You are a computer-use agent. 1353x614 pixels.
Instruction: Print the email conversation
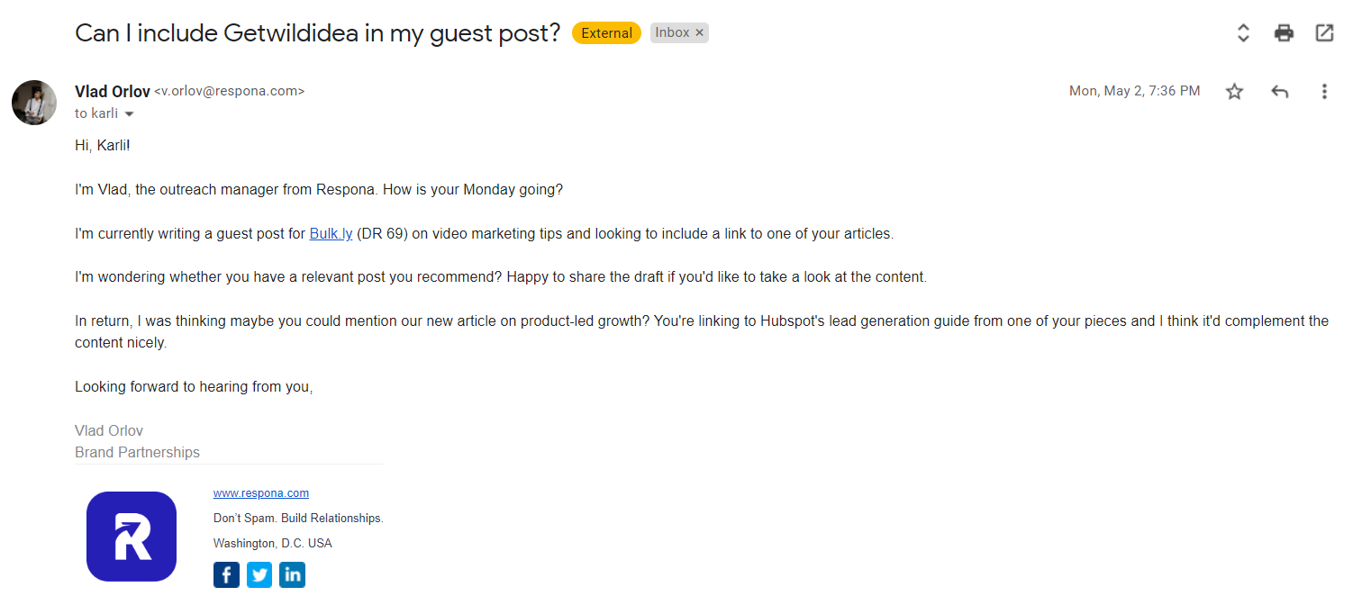[x=1284, y=33]
